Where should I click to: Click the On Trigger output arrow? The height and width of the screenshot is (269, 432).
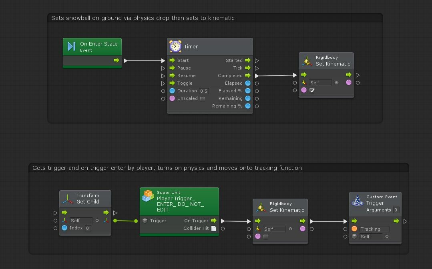coord(213,221)
